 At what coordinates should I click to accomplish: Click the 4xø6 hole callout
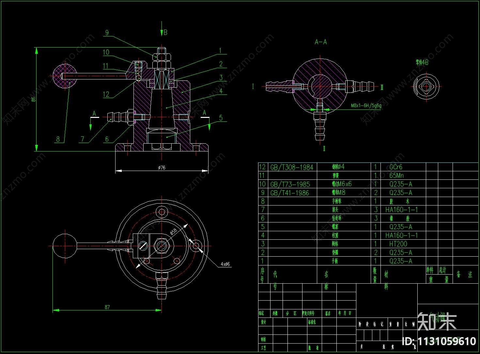225,264
